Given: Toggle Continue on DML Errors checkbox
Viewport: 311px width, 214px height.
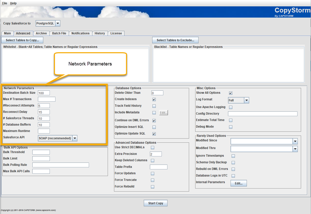Looking at the screenshot, I should [x=154, y=121].
